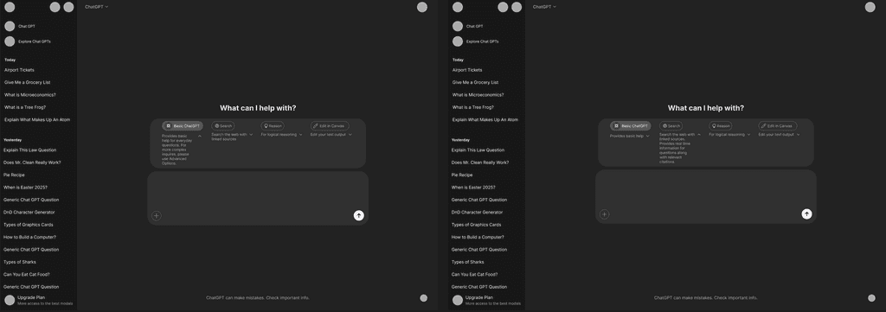Open profile avatar at top of left mockup
This screenshot has height=312, width=886.
pos(422,7)
